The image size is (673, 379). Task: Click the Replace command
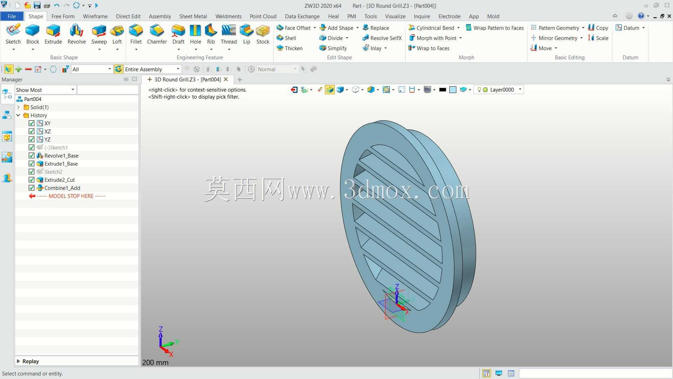click(375, 28)
